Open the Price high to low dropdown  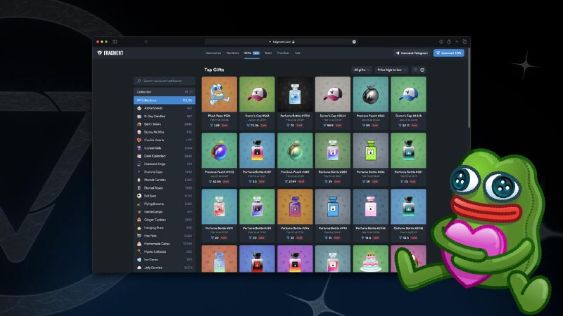click(391, 70)
